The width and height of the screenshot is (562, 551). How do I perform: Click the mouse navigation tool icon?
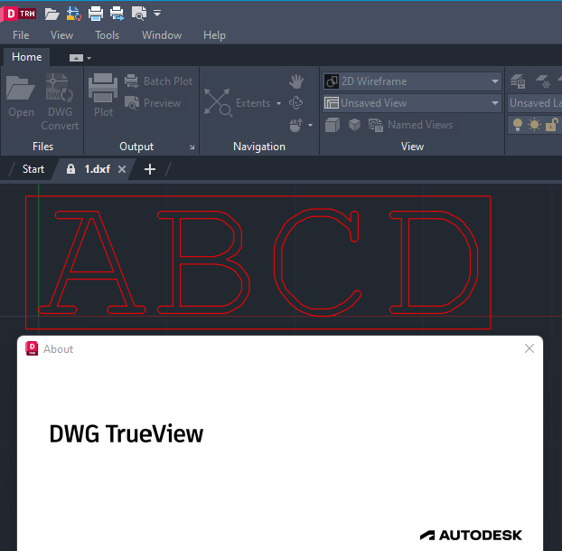[295, 125]
